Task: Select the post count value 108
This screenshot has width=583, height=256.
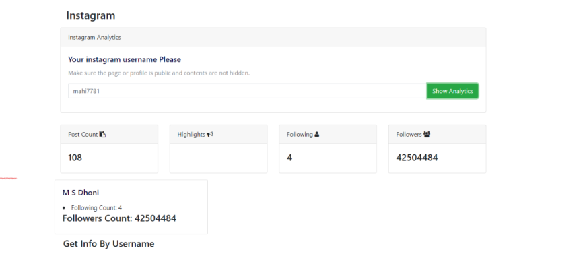Action: [75, 158]
